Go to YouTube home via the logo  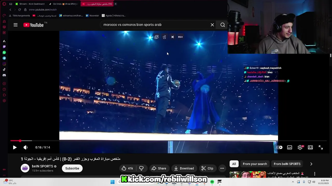point(33,25)
